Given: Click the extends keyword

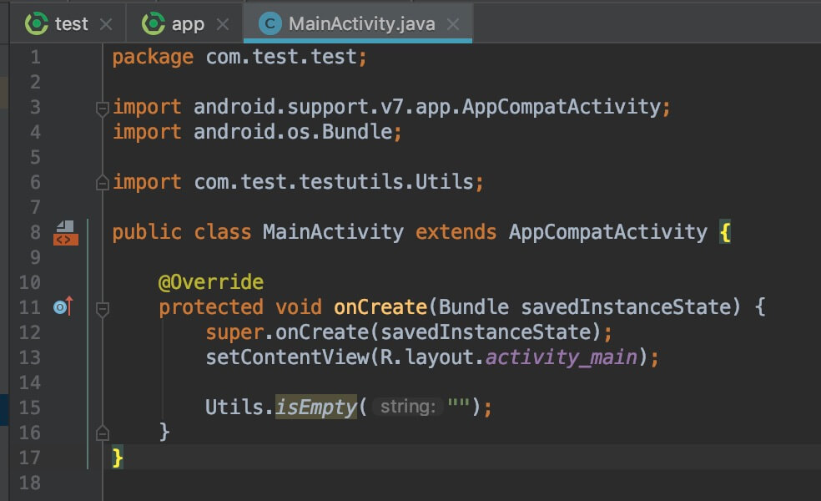Looking at the screenshot, I should click(456, 232).
